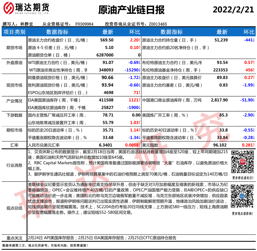Select the 行业消息 section label
Viewport: 257px width, 251px height.
coord(14,165)
